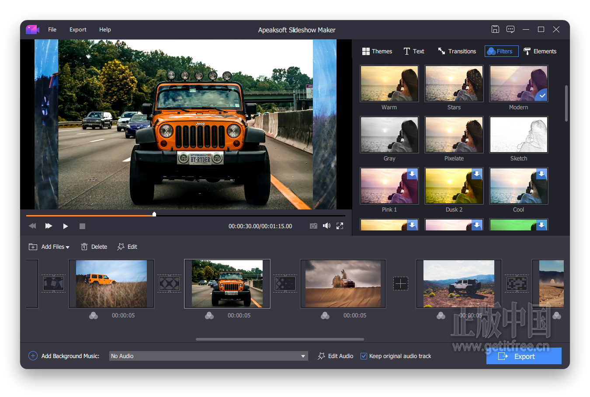Image resolution: width=590 pixels, height=397 pixels.
Task: Click transition after the white jeep clip
Action: click(517, 284)
